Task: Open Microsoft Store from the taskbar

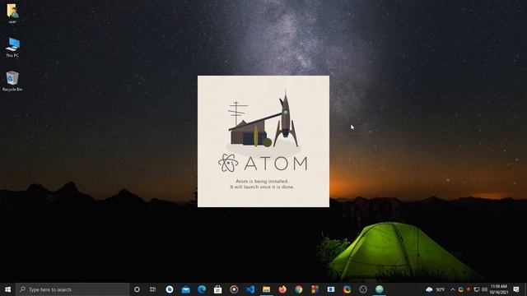Action: tap(217, 289)
